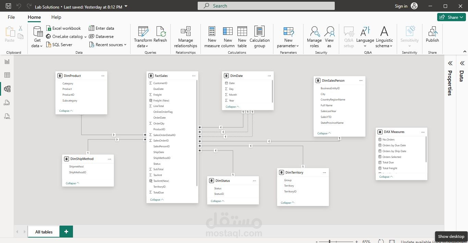Collapse the DimTerritory table

[287, 203]
